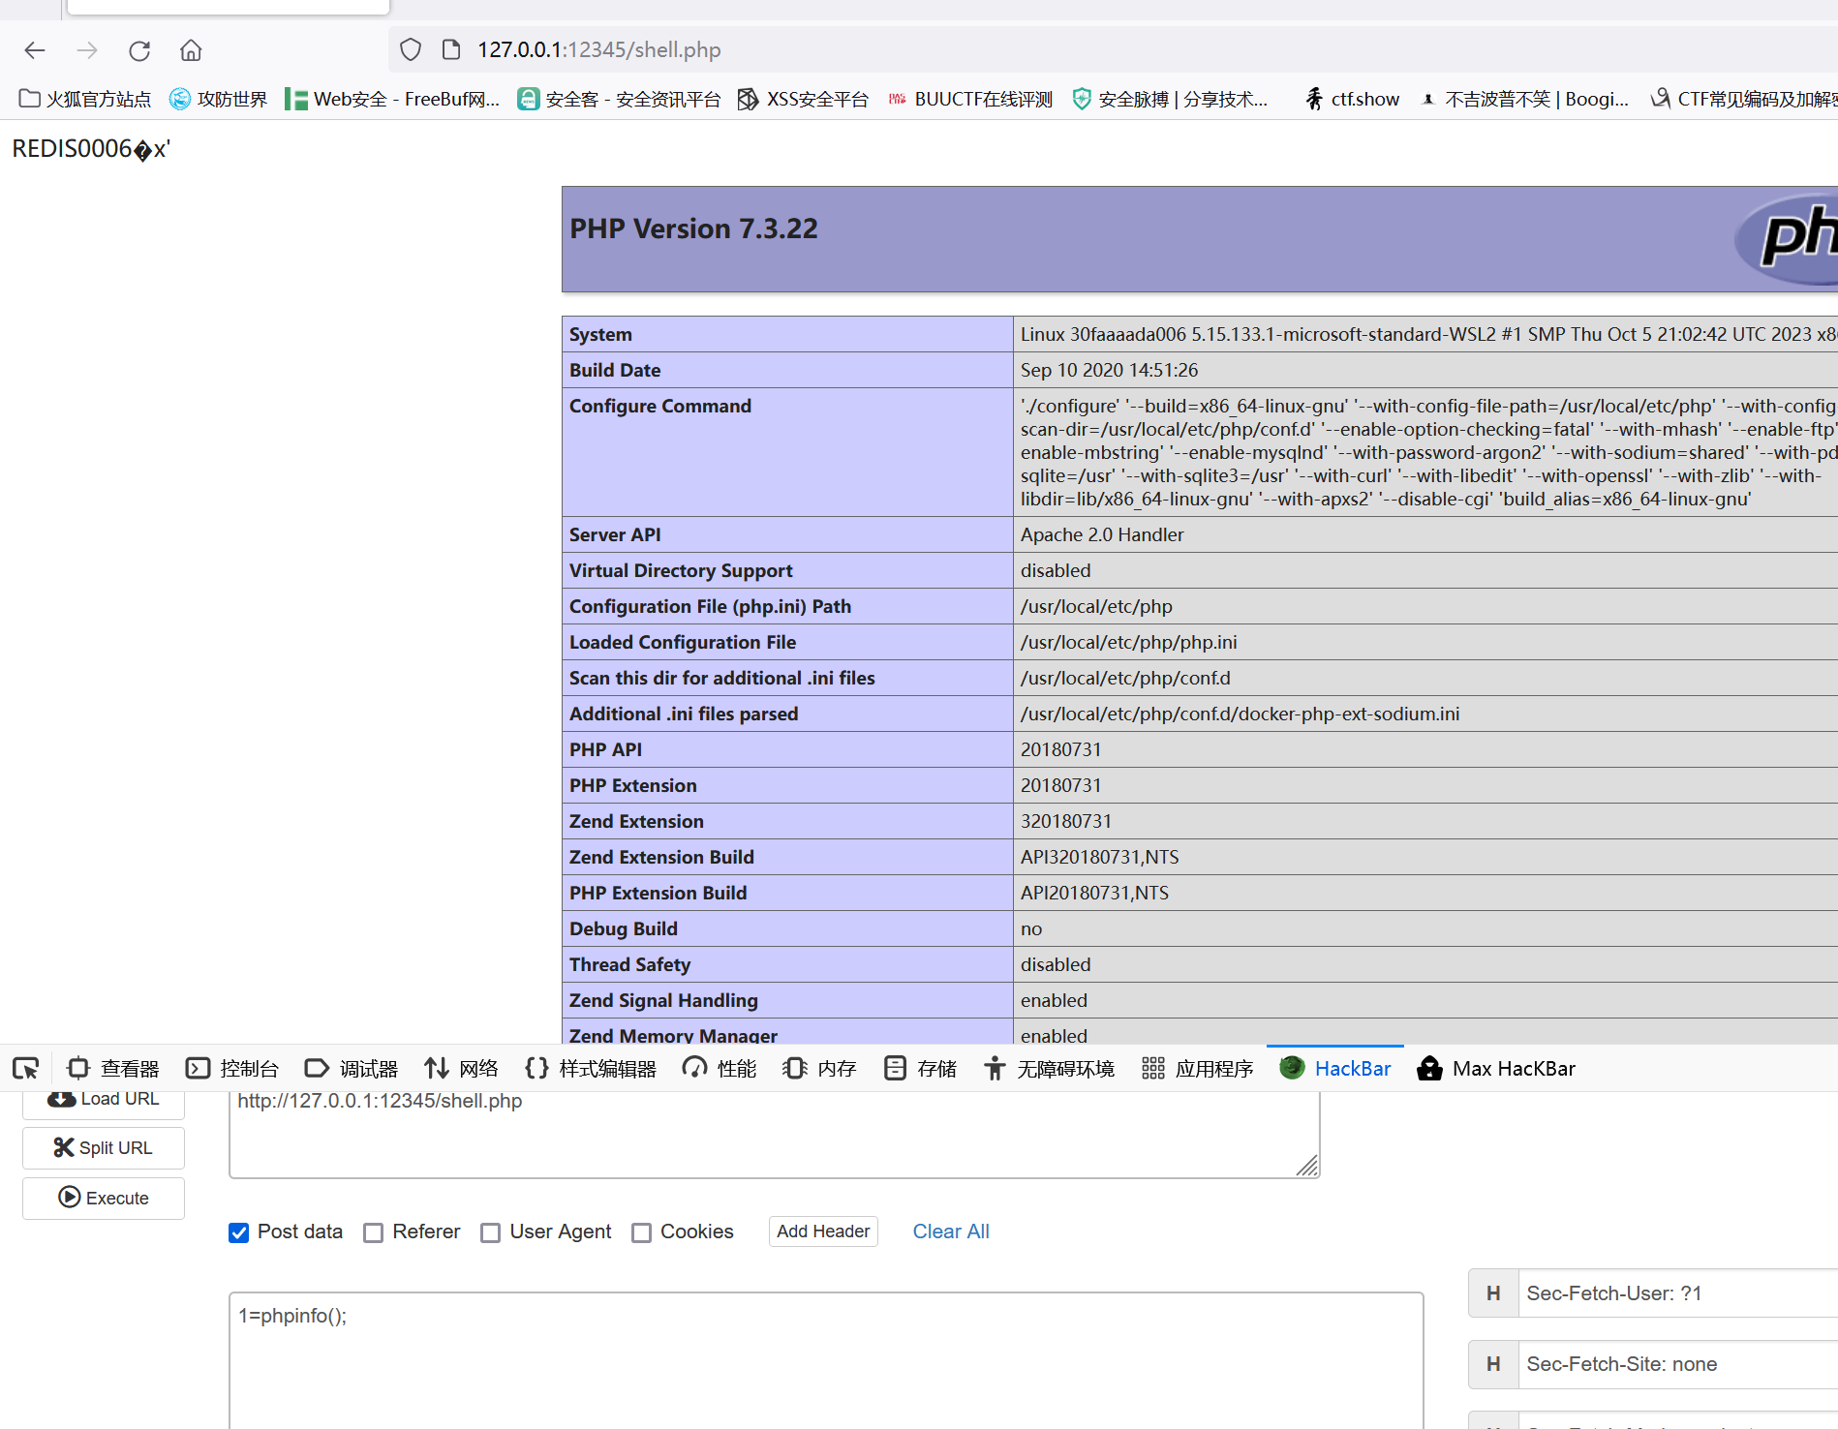Click the PHP Version 7.3.22 heading
Screen dimensions: 1838x1429
pyautogui.click(x=693, y=228)
